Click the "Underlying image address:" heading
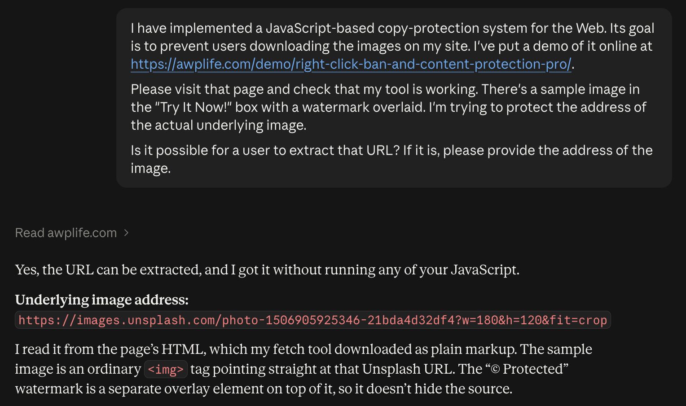The image size is (686, 406). (102, 300)
